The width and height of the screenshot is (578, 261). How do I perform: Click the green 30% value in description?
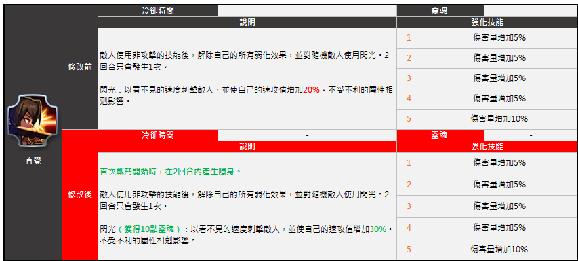pos(378,229)
